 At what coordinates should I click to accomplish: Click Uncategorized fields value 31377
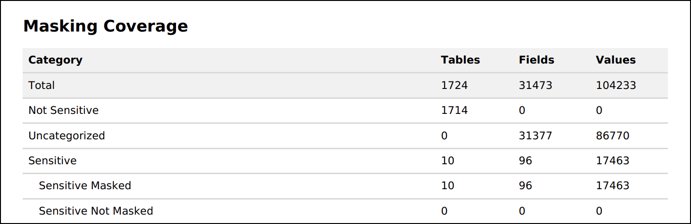pos(535,136)
